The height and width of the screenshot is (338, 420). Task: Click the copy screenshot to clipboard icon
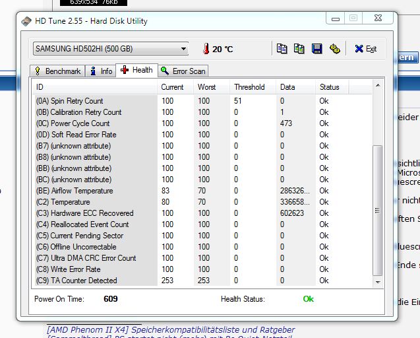(x=299, y=49)
